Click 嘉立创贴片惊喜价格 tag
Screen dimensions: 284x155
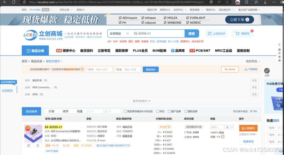pos(113,145)
